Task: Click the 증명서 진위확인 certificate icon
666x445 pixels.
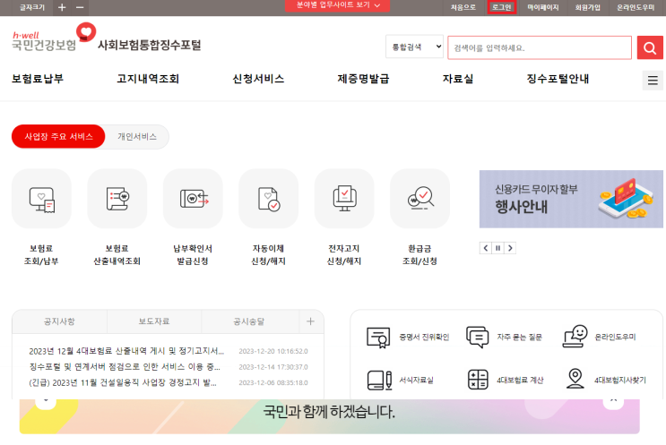Action: (x=378, y=338)
